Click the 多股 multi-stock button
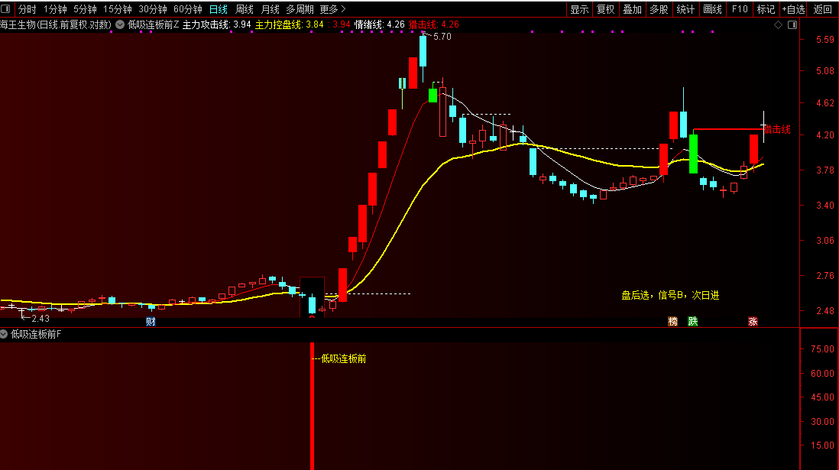Screen dimensions: 839x470 [659, 9]
